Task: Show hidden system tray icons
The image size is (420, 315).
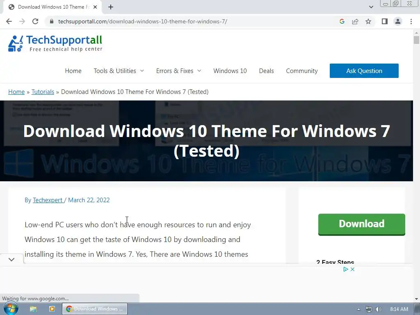Action: pyautogui.click(x=358, y=309)
